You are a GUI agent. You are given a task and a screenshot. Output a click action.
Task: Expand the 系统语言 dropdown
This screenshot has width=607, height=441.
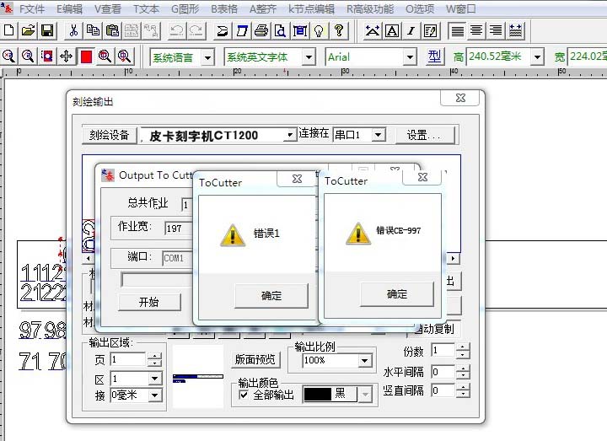[x=208, y=56]
